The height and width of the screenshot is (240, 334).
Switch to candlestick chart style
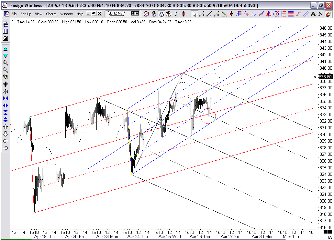(x=184, y=14)
